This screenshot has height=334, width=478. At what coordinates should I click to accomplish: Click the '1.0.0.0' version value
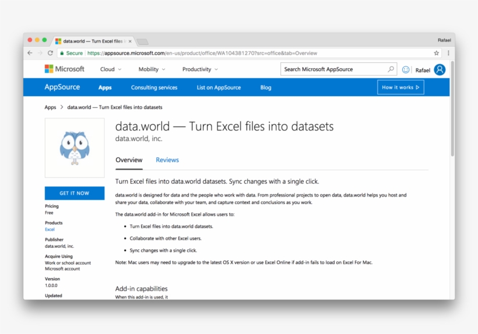tap(51, 286)
